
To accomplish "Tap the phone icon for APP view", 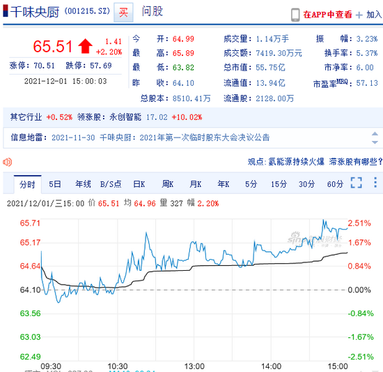I will 295,15.
